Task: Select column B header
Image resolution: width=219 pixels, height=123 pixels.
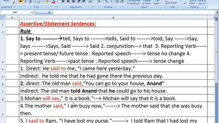Action: 113,17
